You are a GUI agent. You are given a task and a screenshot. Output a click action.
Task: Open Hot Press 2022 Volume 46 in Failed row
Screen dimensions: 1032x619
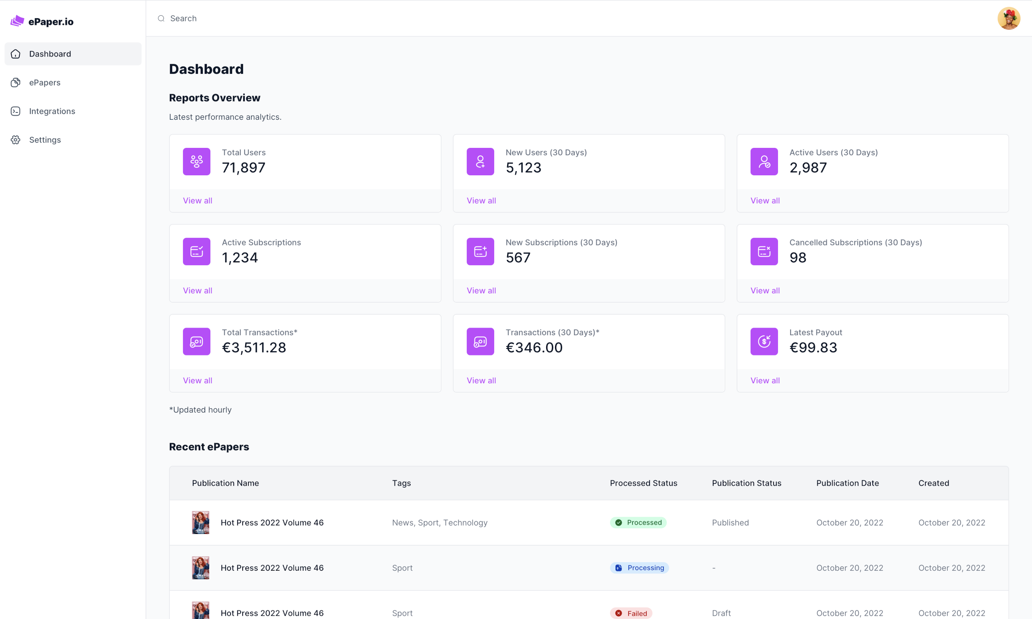[x=272, y=613]
